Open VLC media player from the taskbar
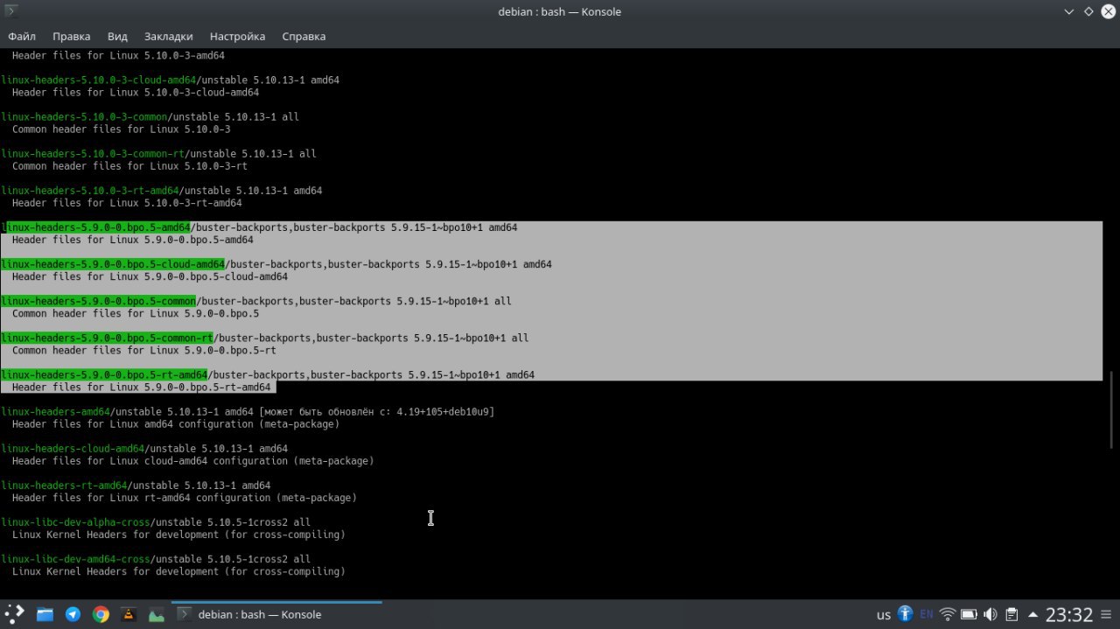 tap(129, 614)
